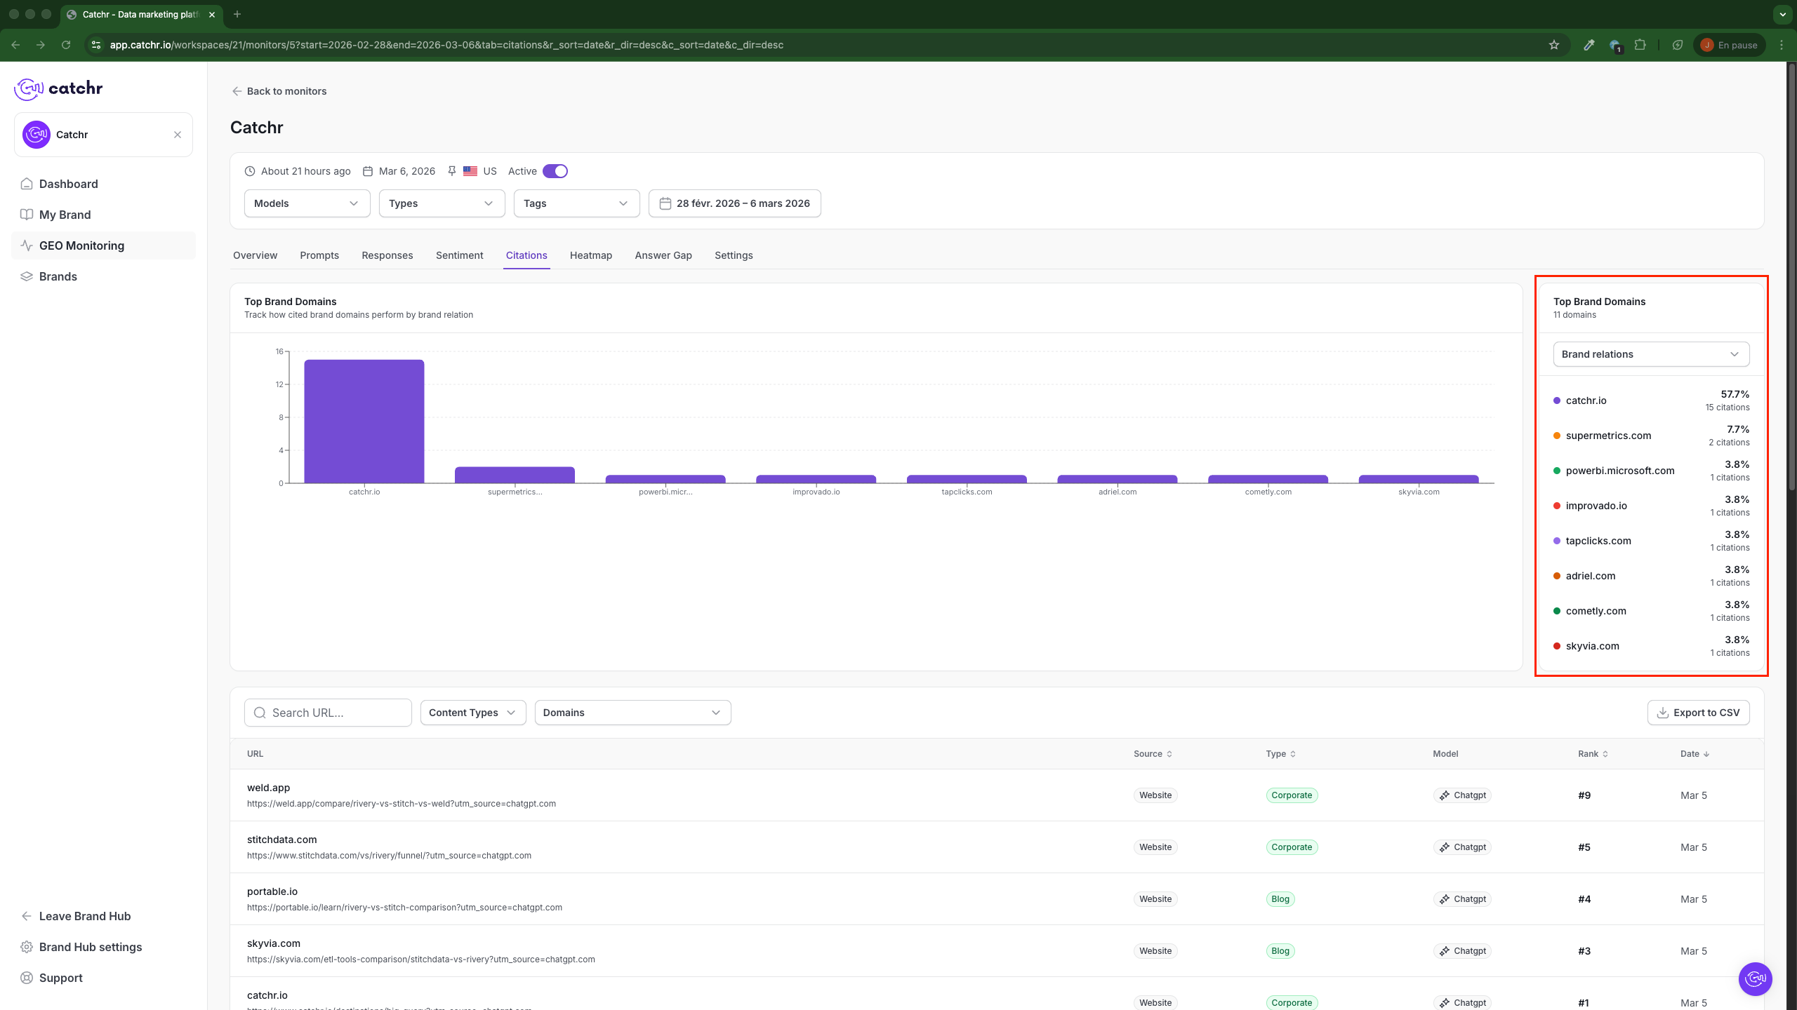Sort table by the Date column
Image resolution: width=1797 pixels, height=1010 pixels.
pyautogui.click(x=1695, y=754)
